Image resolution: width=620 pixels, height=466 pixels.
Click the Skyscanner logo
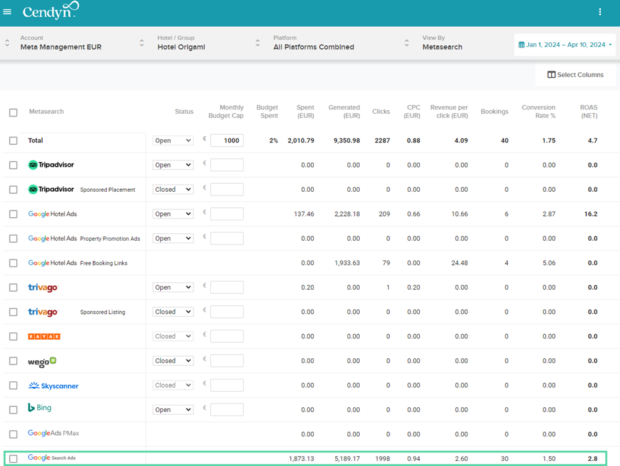pyautogui.click(x=53, y=386)
